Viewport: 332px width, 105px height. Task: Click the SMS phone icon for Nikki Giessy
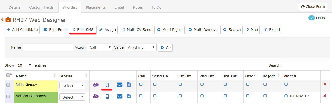click(107, 85)
